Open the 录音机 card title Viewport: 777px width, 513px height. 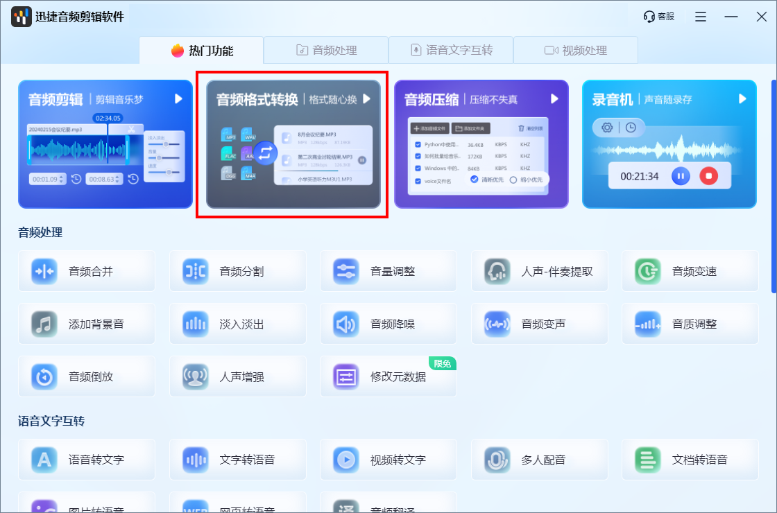613,100
